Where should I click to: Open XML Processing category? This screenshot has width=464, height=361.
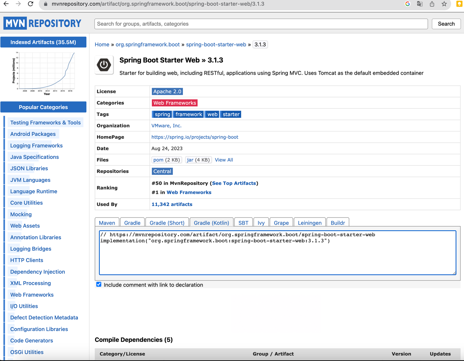pos(31,283)
